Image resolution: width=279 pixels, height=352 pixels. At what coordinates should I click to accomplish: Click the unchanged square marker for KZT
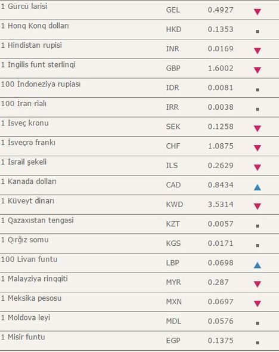(x=258, y=226)
